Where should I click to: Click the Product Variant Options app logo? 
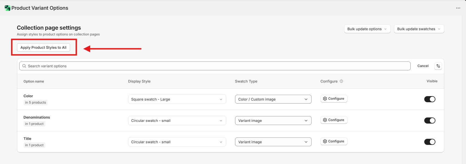point(8,8)
